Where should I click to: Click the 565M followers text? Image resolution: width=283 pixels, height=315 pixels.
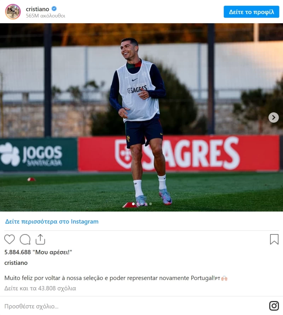(46, 16)
